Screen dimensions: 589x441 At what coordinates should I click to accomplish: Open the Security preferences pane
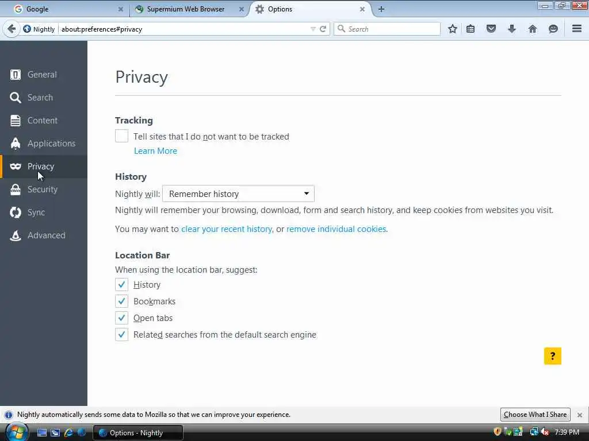[44, 189]
